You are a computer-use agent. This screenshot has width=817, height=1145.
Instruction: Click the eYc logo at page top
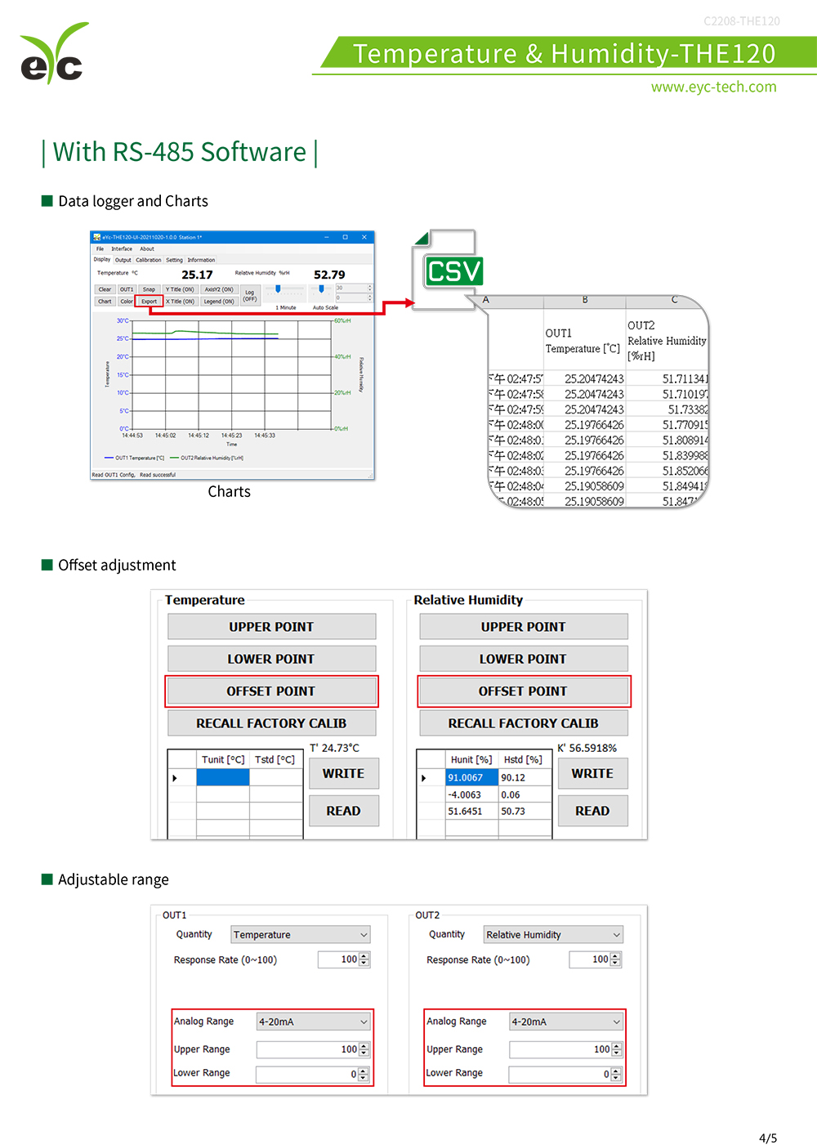click(54, 54)
